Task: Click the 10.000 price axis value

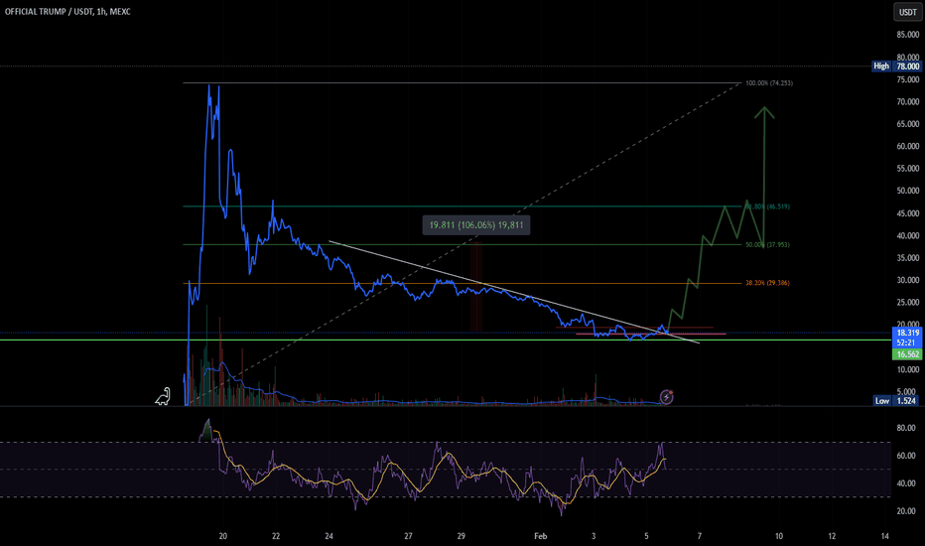Action: coord(908,369)
